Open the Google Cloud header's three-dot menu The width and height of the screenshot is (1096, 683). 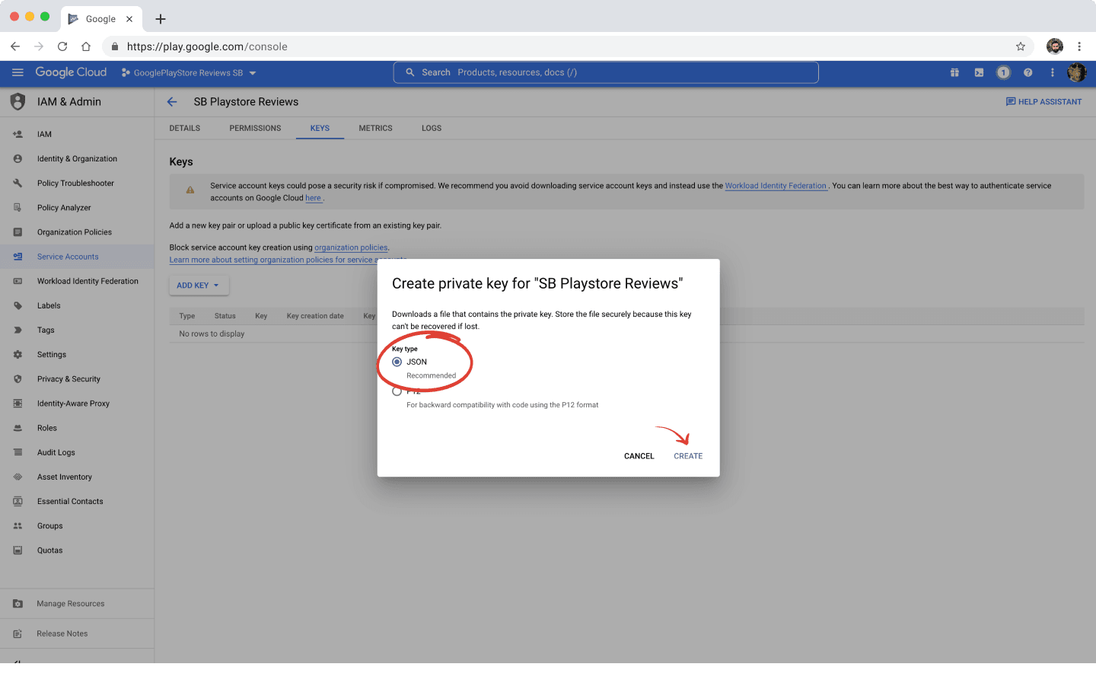(x=1053, y=72)
